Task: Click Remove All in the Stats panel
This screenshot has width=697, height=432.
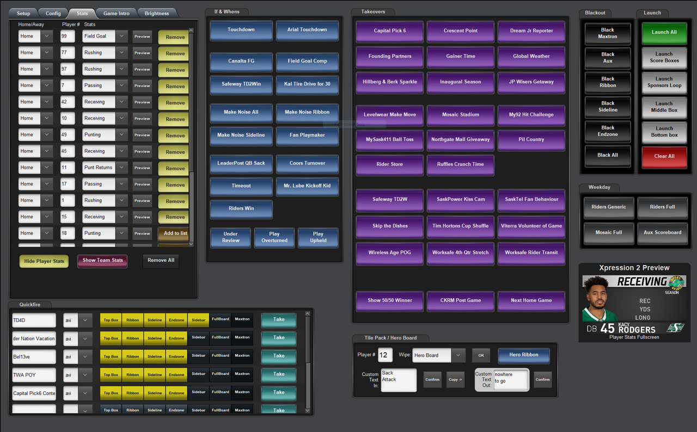Action: (161, 261)
